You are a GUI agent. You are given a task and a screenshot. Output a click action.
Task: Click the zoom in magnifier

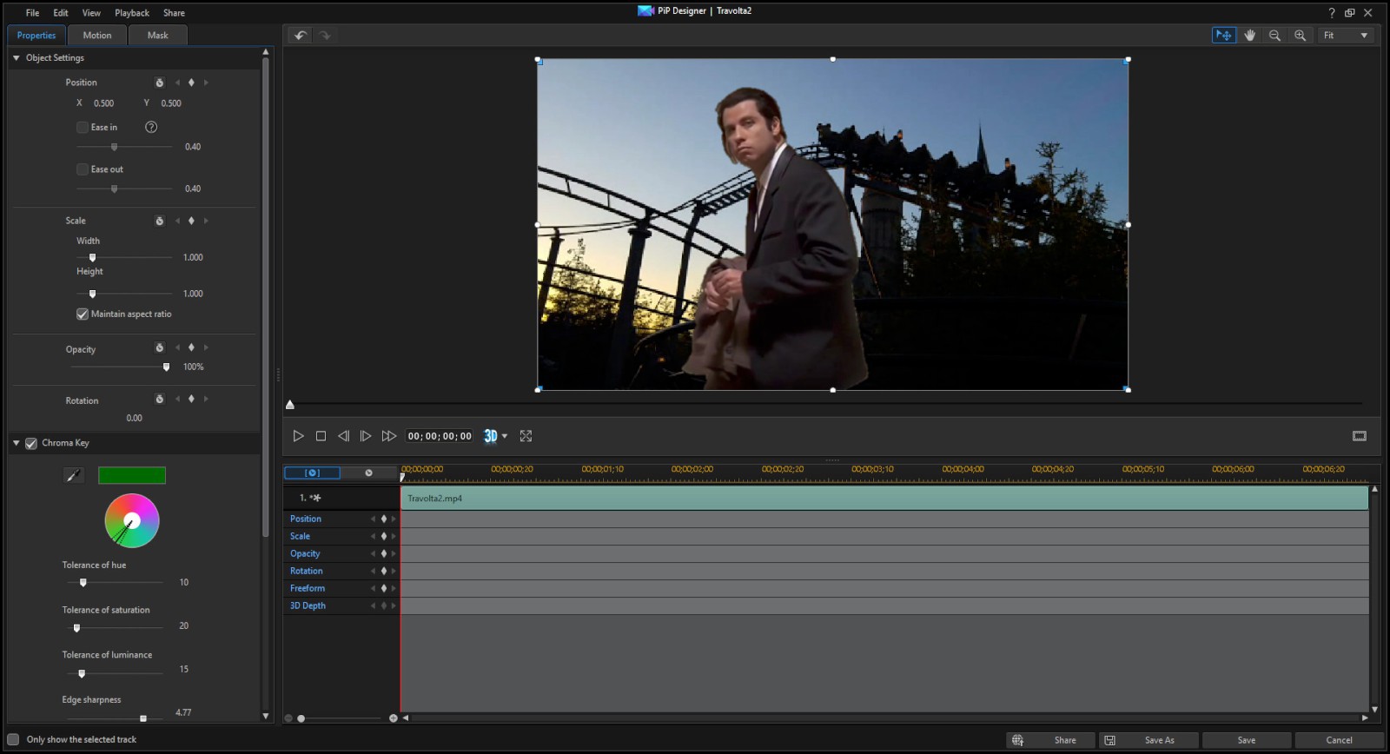point(1300,36)
